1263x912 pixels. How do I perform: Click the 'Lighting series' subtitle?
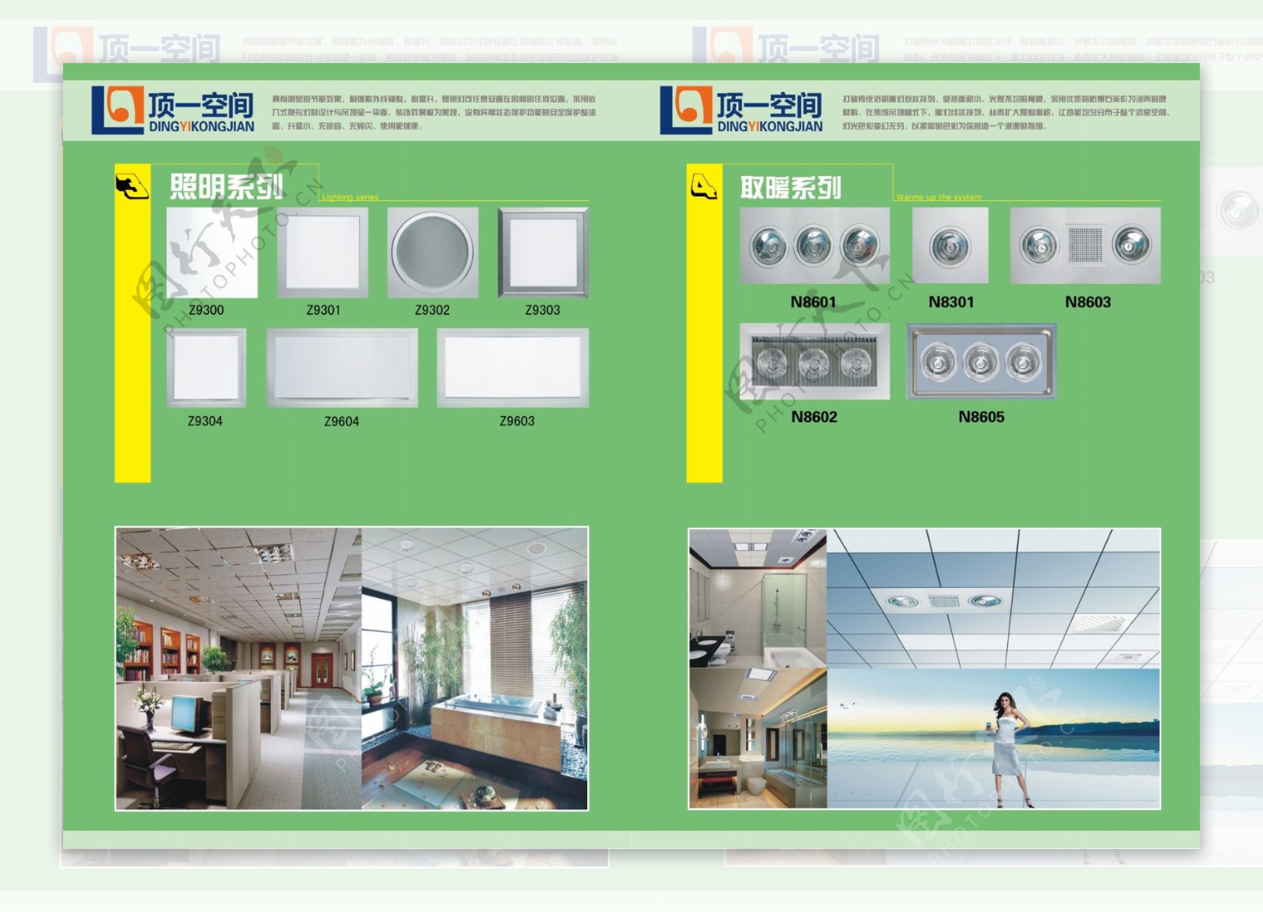pyautogui.click(x=350, y=197)
